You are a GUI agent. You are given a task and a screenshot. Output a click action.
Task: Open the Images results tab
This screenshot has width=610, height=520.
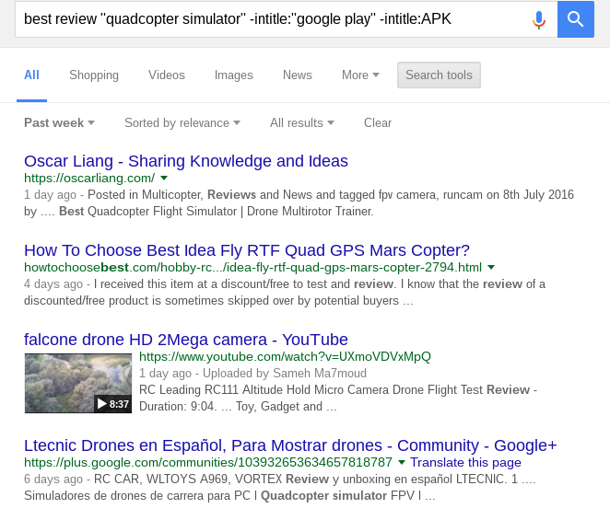pos(234,75)
